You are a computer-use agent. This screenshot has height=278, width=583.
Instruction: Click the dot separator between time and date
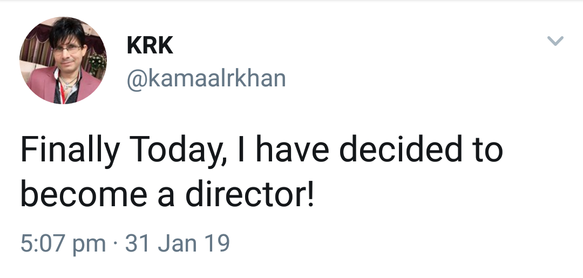tap(115, 243)
